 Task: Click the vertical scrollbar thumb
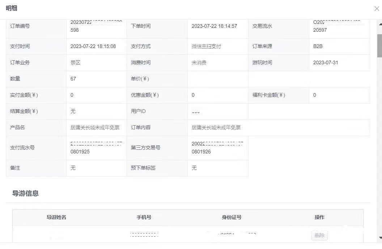379,45
